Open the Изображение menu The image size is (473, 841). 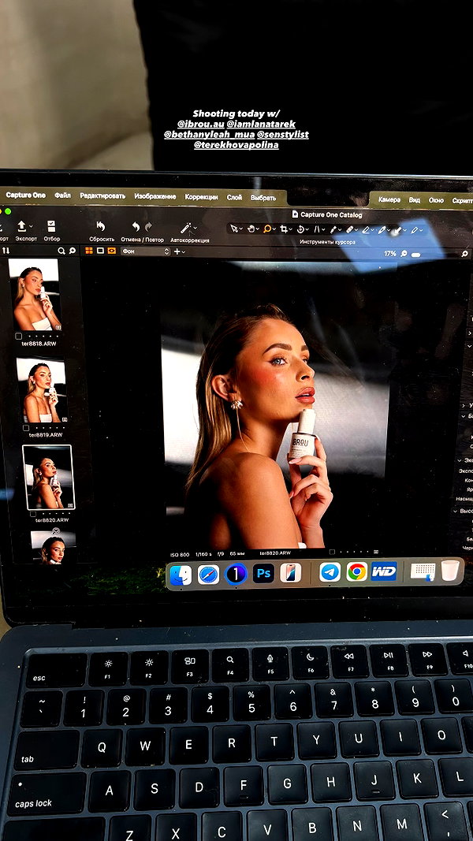pos(155,196)
